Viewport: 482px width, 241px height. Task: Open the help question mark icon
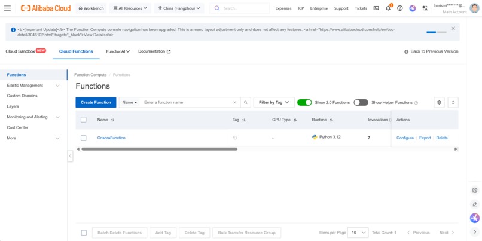[399, 8]
